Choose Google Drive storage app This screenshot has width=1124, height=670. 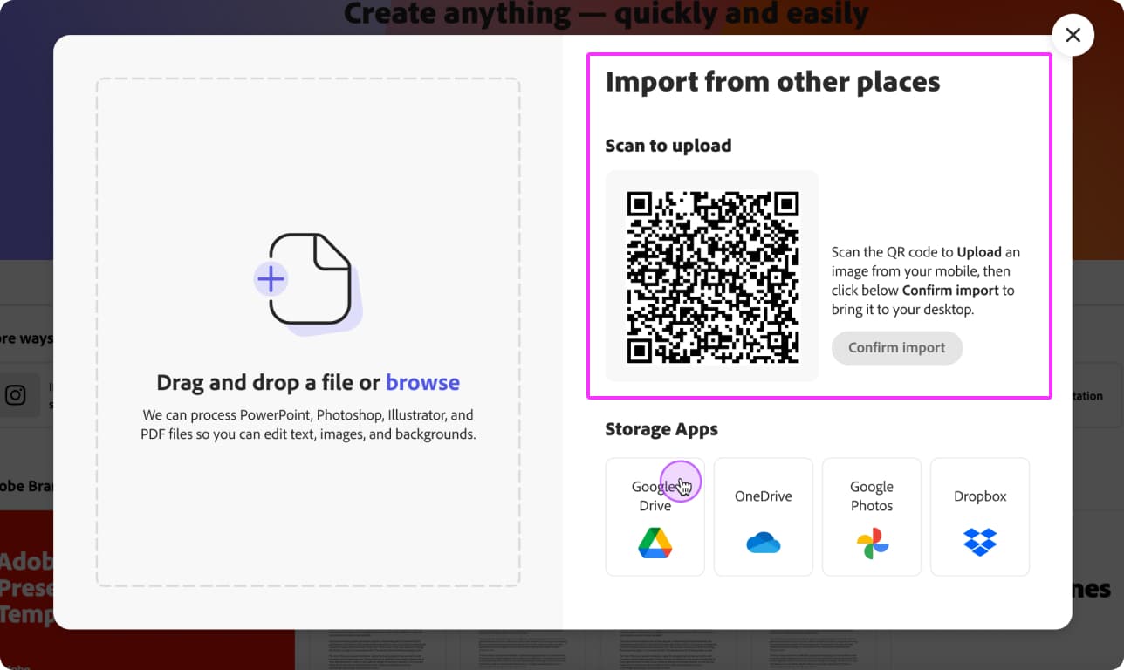point(655,516)
